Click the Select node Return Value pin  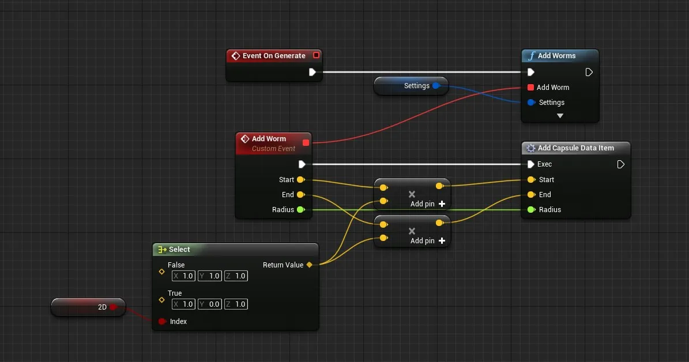[x=309, y=265]
